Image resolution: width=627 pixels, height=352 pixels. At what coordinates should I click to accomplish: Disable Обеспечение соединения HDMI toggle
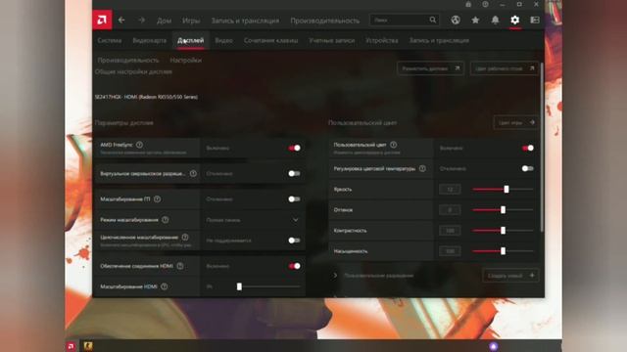tap(294, 266)
